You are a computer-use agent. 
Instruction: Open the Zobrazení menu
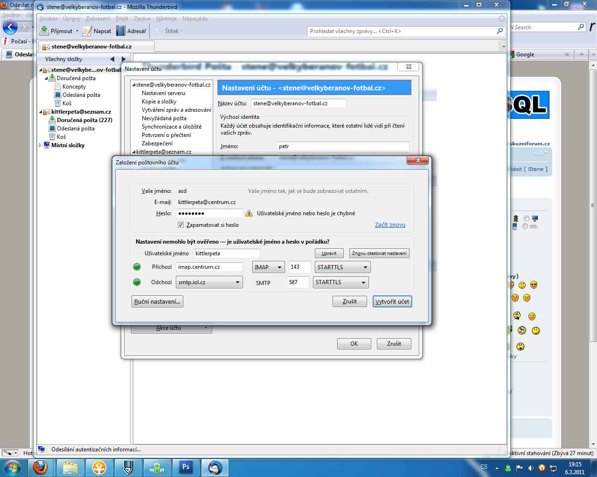point(98,19)
